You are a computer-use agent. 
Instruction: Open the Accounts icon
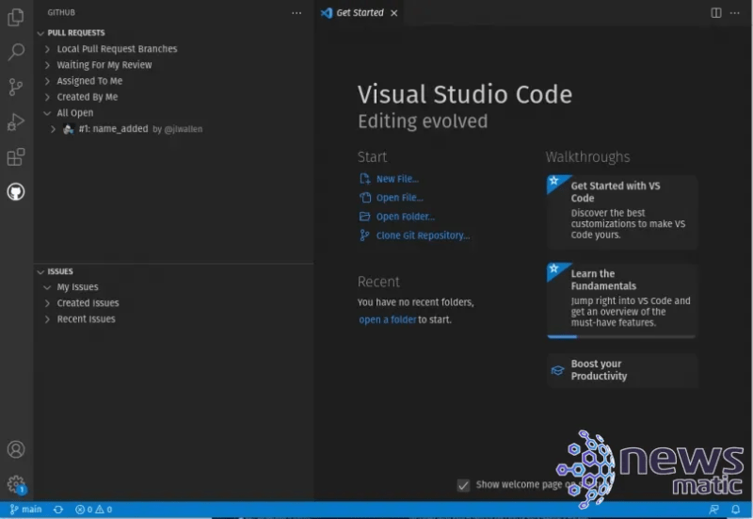(x=16, y=449)
